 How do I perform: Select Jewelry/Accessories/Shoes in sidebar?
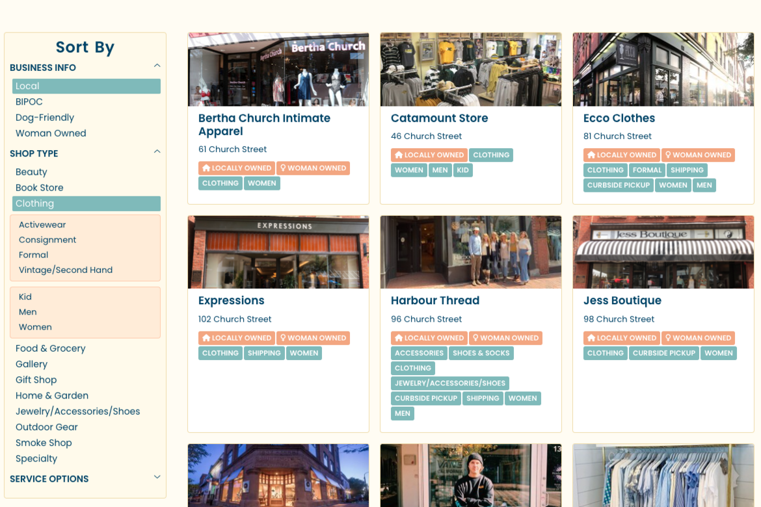[77, 411]
